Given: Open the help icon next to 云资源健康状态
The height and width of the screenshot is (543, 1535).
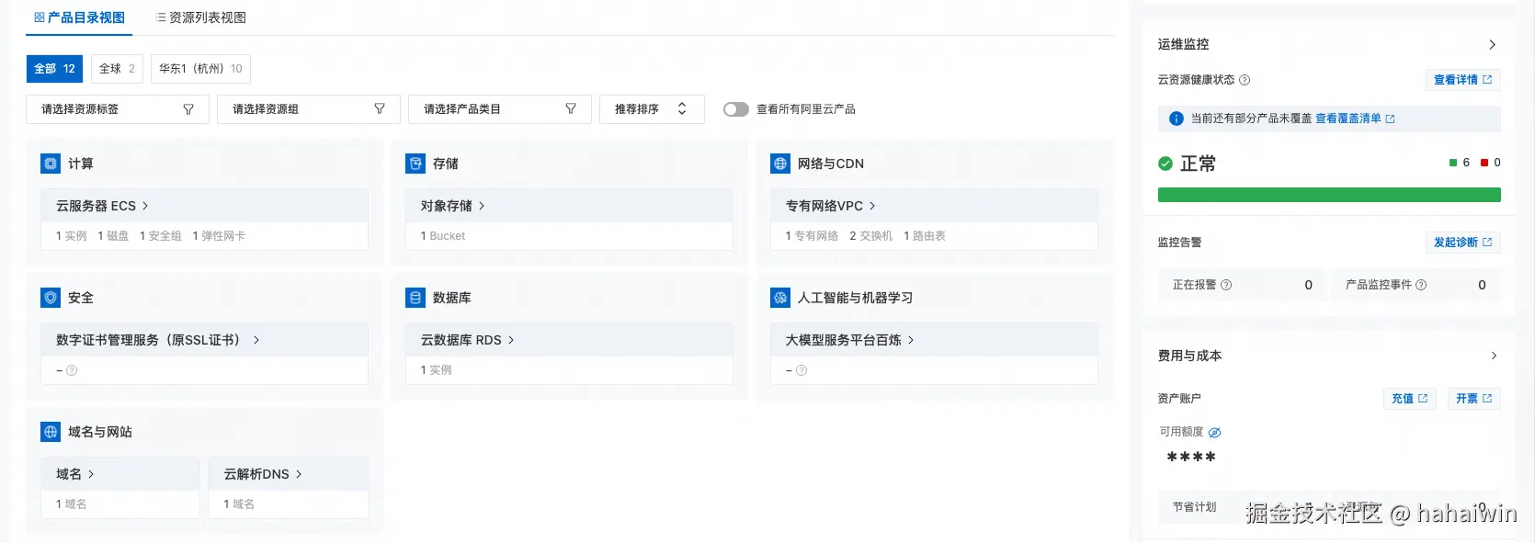Looking at the screenshot, I should pos(1245,80).
